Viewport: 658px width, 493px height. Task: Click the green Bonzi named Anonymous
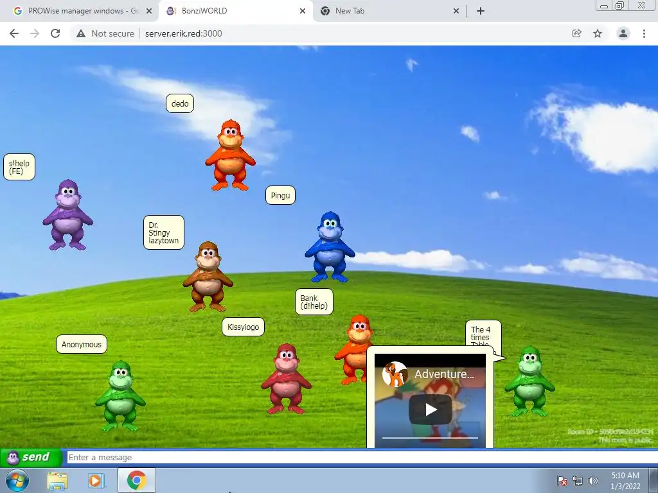pyautogui.click(x=120, y=395)
